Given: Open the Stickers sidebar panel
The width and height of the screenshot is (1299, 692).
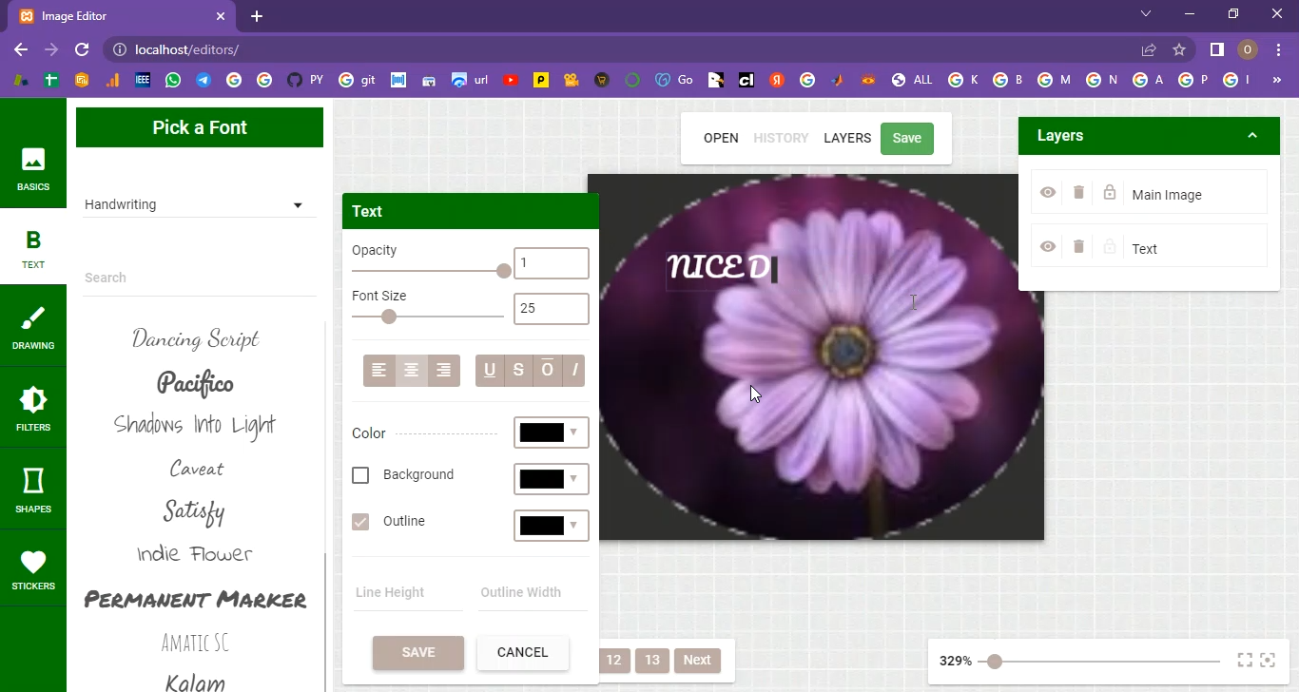Looking at the screenshot, I should 33,569.
